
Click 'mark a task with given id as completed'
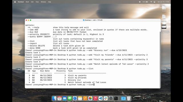(x=75, y=48)
